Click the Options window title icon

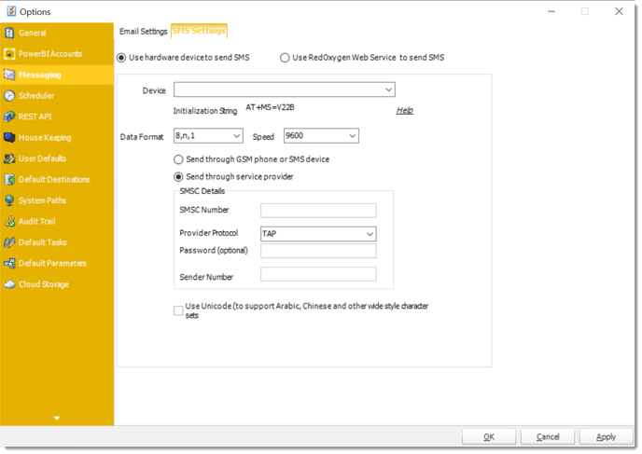click(11, 11)
